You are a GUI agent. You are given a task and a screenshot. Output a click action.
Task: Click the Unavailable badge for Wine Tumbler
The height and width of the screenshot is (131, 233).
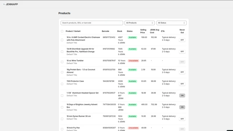pos(133,61)
